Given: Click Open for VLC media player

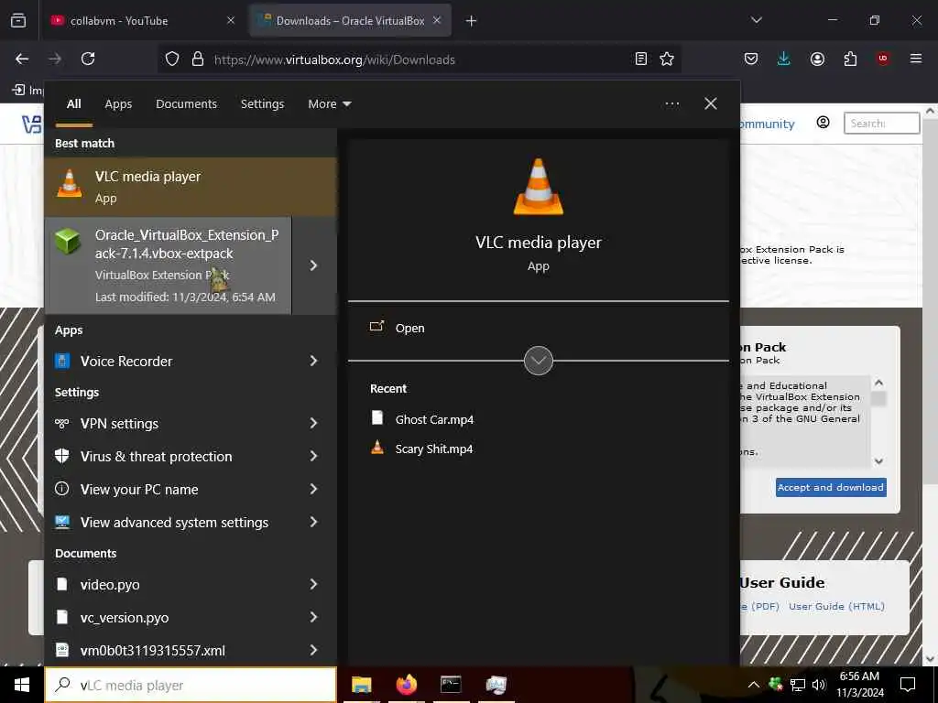Looking at the screenshot, I should (409, 329).
